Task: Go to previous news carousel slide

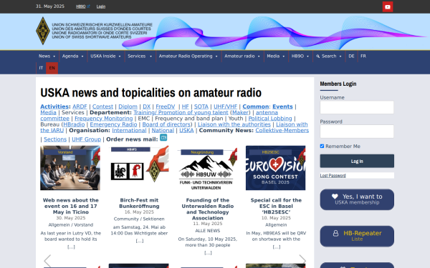Action: 47,261
